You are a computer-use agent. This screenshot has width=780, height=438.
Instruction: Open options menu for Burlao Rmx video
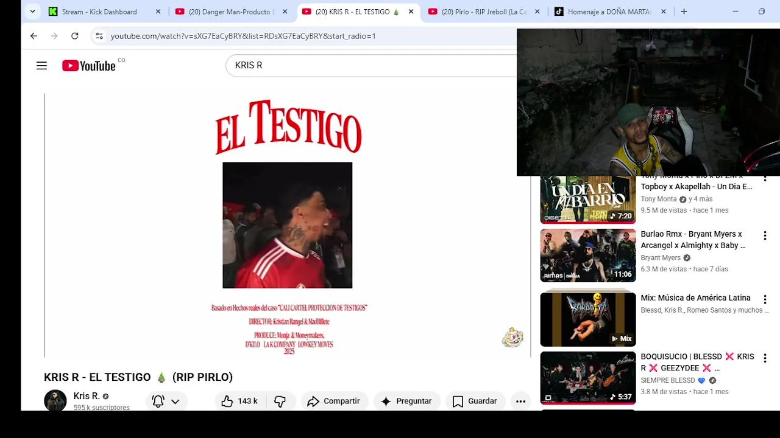coord(765,235)
